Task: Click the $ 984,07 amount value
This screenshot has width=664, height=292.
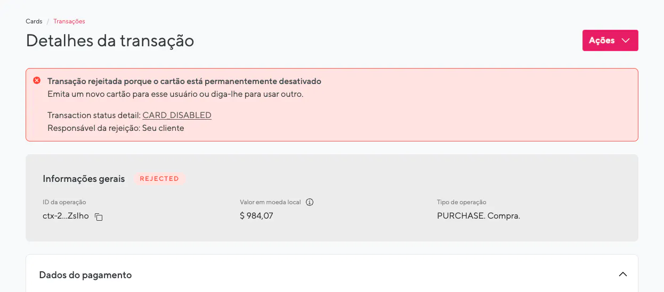Action: [x=256, y=216]
